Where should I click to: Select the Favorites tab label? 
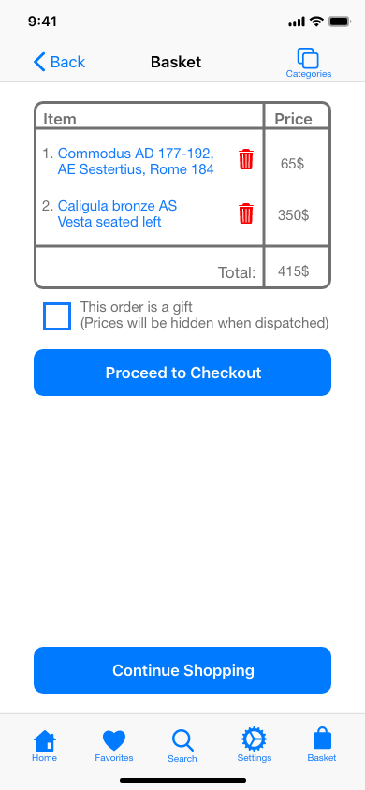[x=114, y=758]
